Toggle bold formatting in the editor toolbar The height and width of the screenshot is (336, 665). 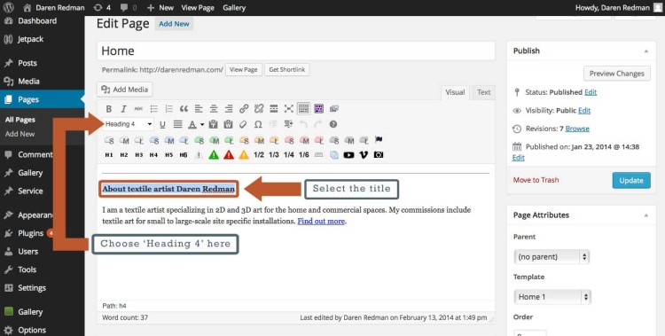tap(108, 109)
